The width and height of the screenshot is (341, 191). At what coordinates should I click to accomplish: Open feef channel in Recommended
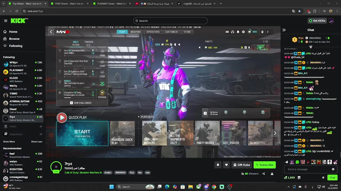click(x=23, y=155)
